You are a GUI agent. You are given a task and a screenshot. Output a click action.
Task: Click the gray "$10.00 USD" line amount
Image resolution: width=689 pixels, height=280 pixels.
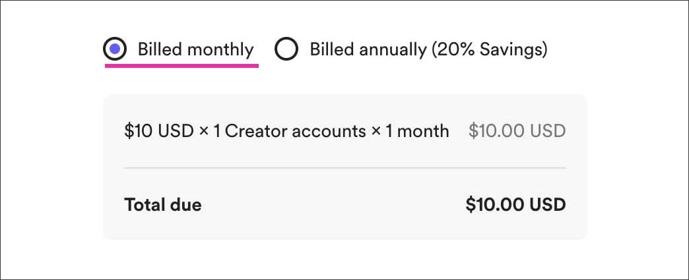[517, 130]
